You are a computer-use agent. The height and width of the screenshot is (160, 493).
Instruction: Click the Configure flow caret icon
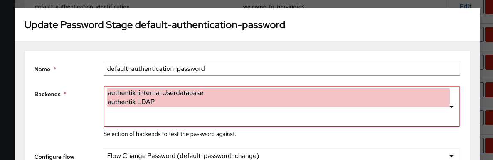tap(451, 156)
